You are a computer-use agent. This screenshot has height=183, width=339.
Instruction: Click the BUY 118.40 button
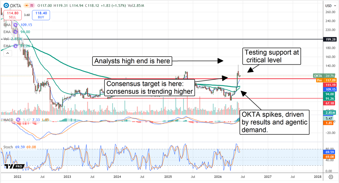41,15
